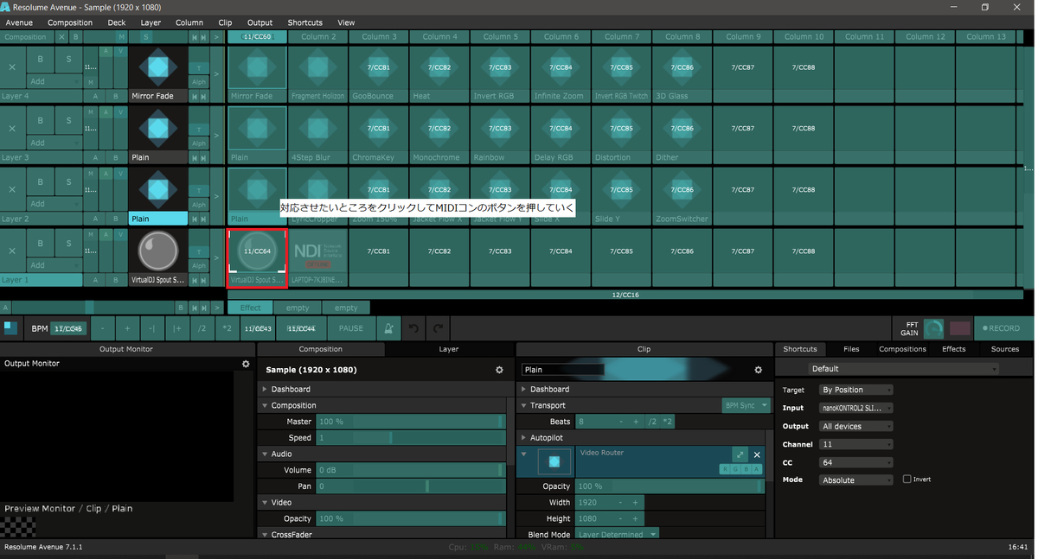Screen dimensions: 1038x559
Task: Click the Mirror Fade layer preview thumbnail
Action: click(157, 66)
